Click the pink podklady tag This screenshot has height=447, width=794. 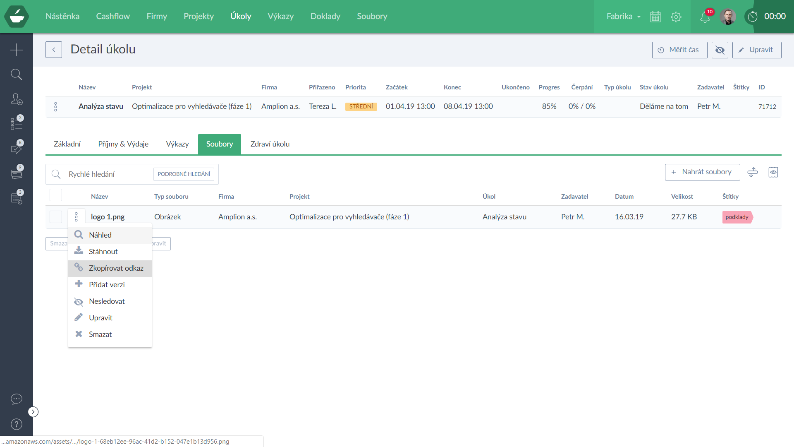point(737,217)
